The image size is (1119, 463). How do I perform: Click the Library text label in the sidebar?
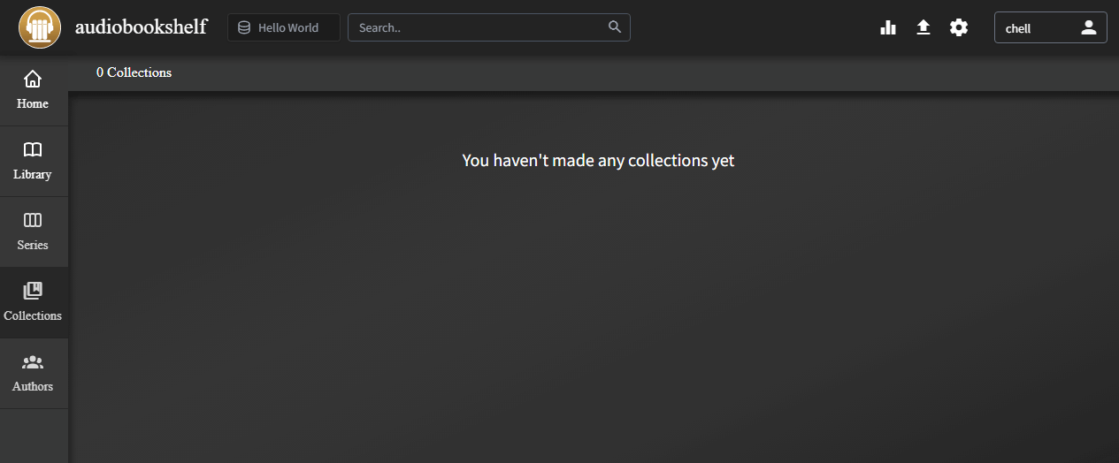pos(33,175)
